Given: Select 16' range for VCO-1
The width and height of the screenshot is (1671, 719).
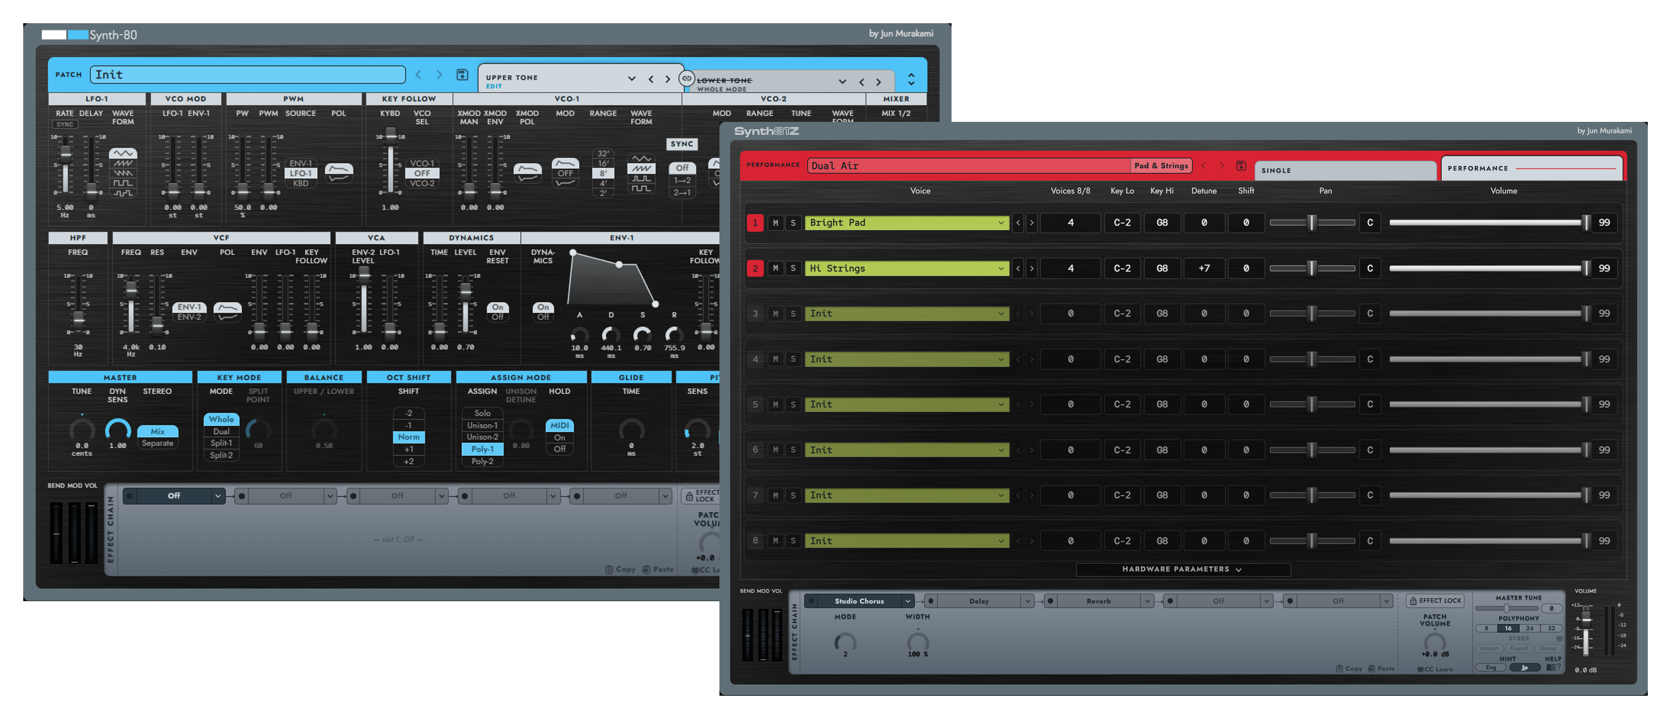Looking at the screenshot, I should coord(603,164).
